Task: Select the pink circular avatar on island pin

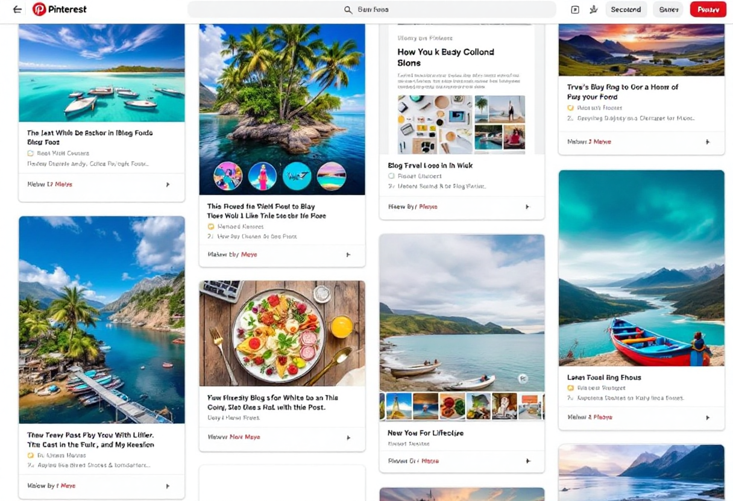Action: pyautogui.click(x=263, y=176)
